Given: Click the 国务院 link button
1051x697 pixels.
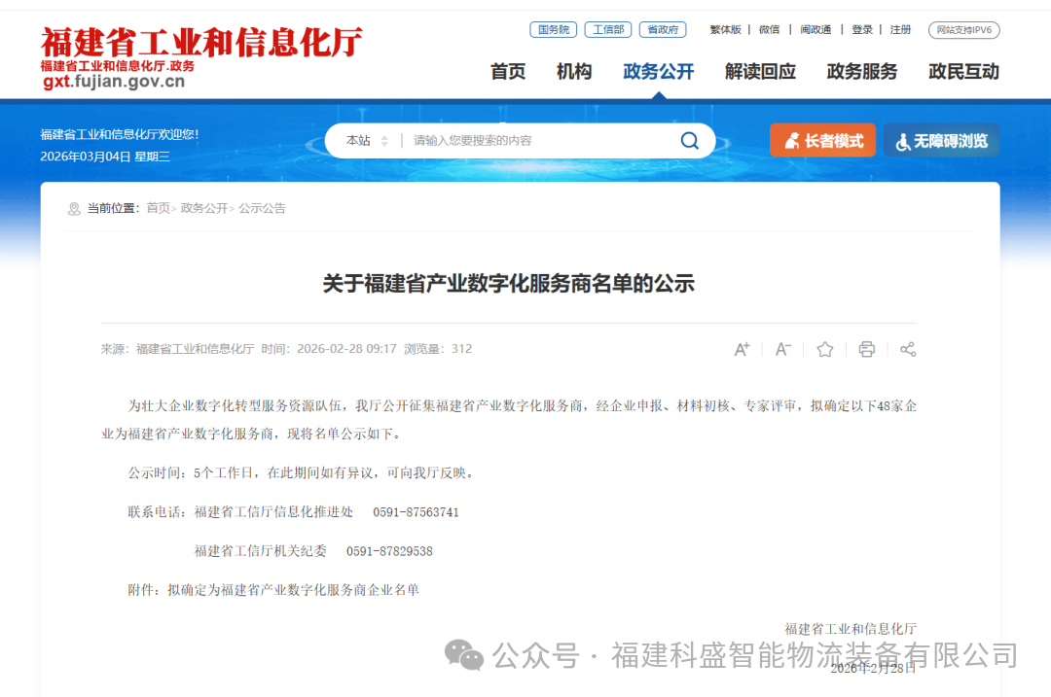Looking at the screenshot, I should pos(554,30).
